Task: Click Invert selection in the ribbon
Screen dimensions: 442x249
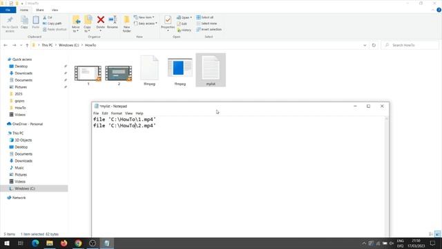Action: tap(209, 29)
